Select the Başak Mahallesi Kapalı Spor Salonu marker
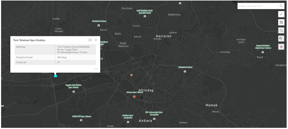Image resolution: width=288 pixels, height=129 pixels. coord(263,52)
